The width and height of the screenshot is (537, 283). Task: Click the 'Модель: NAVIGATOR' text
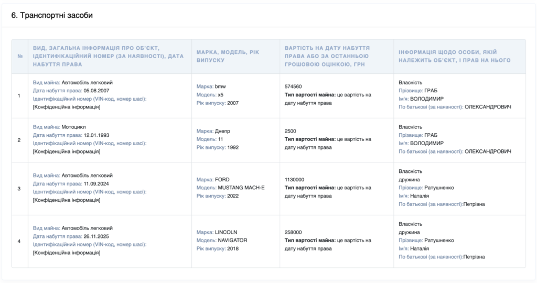click(x=222, y=240)
